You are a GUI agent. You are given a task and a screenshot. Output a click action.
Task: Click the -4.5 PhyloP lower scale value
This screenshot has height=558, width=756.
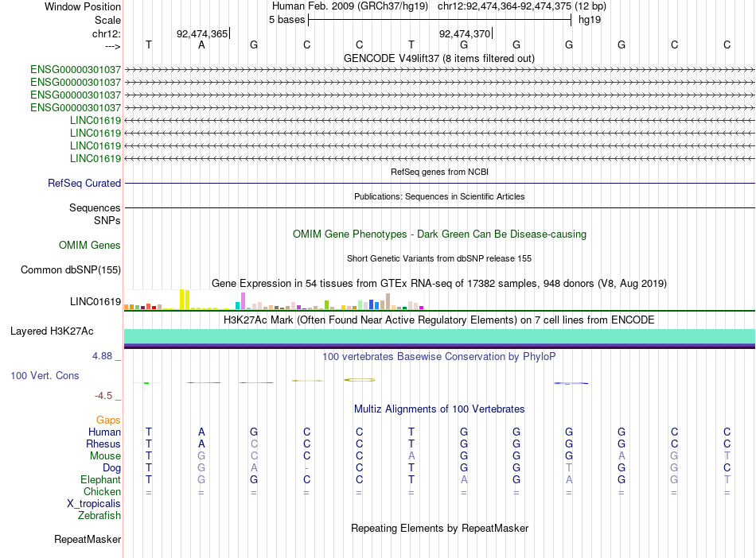103,395
